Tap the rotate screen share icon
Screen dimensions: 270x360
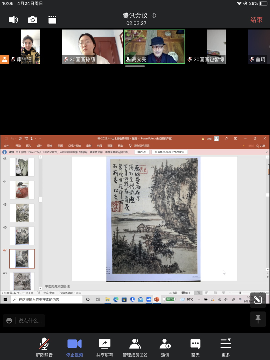pos(258,300)
